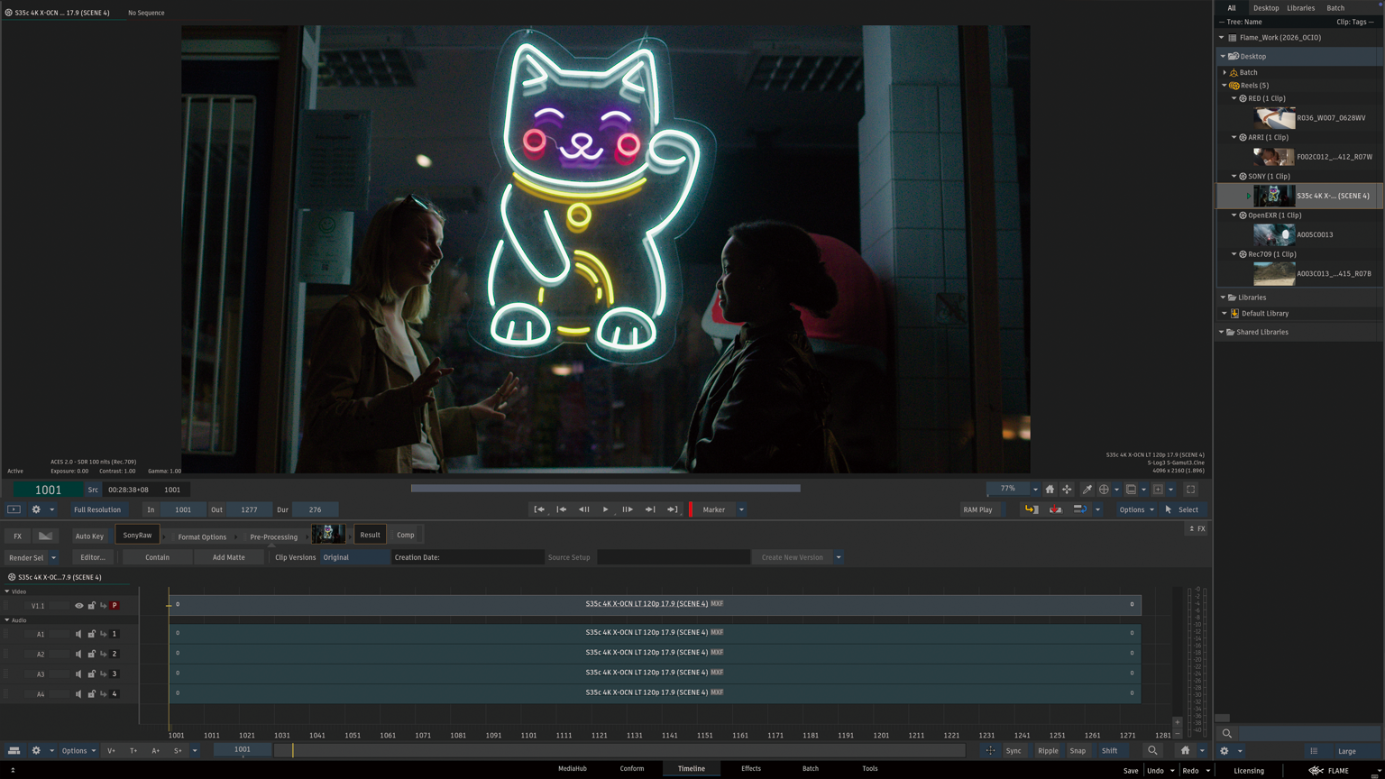Toggle lock on track A2
The image size is (1385, 779).
91,655
